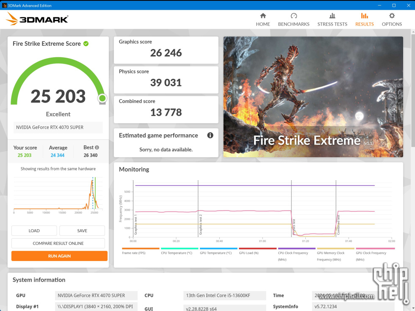415x311 pixels.
Task: Open the Home tab
Action: (263, 19)
